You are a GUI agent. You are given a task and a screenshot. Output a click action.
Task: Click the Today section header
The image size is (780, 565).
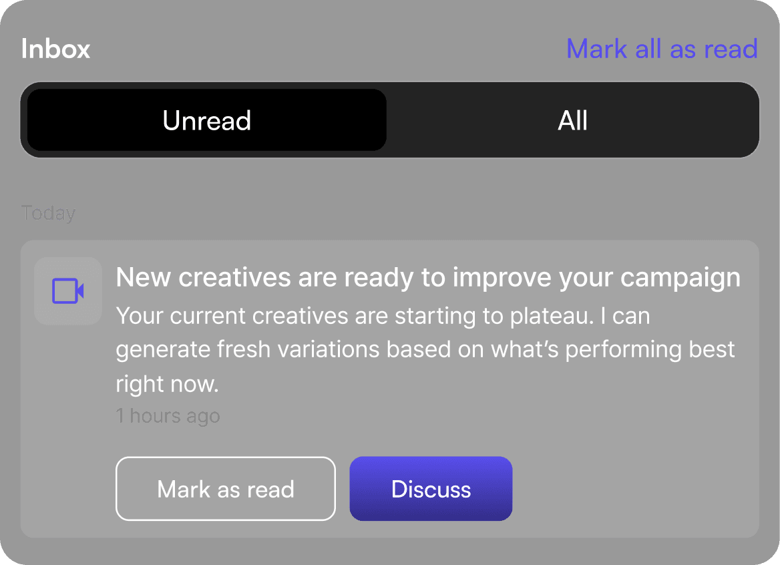tap(48, 213)
